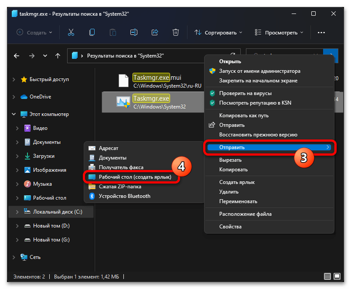Choose Копировать как путь
This screenshot has height=289, width=351.
[x=269, y=116]
